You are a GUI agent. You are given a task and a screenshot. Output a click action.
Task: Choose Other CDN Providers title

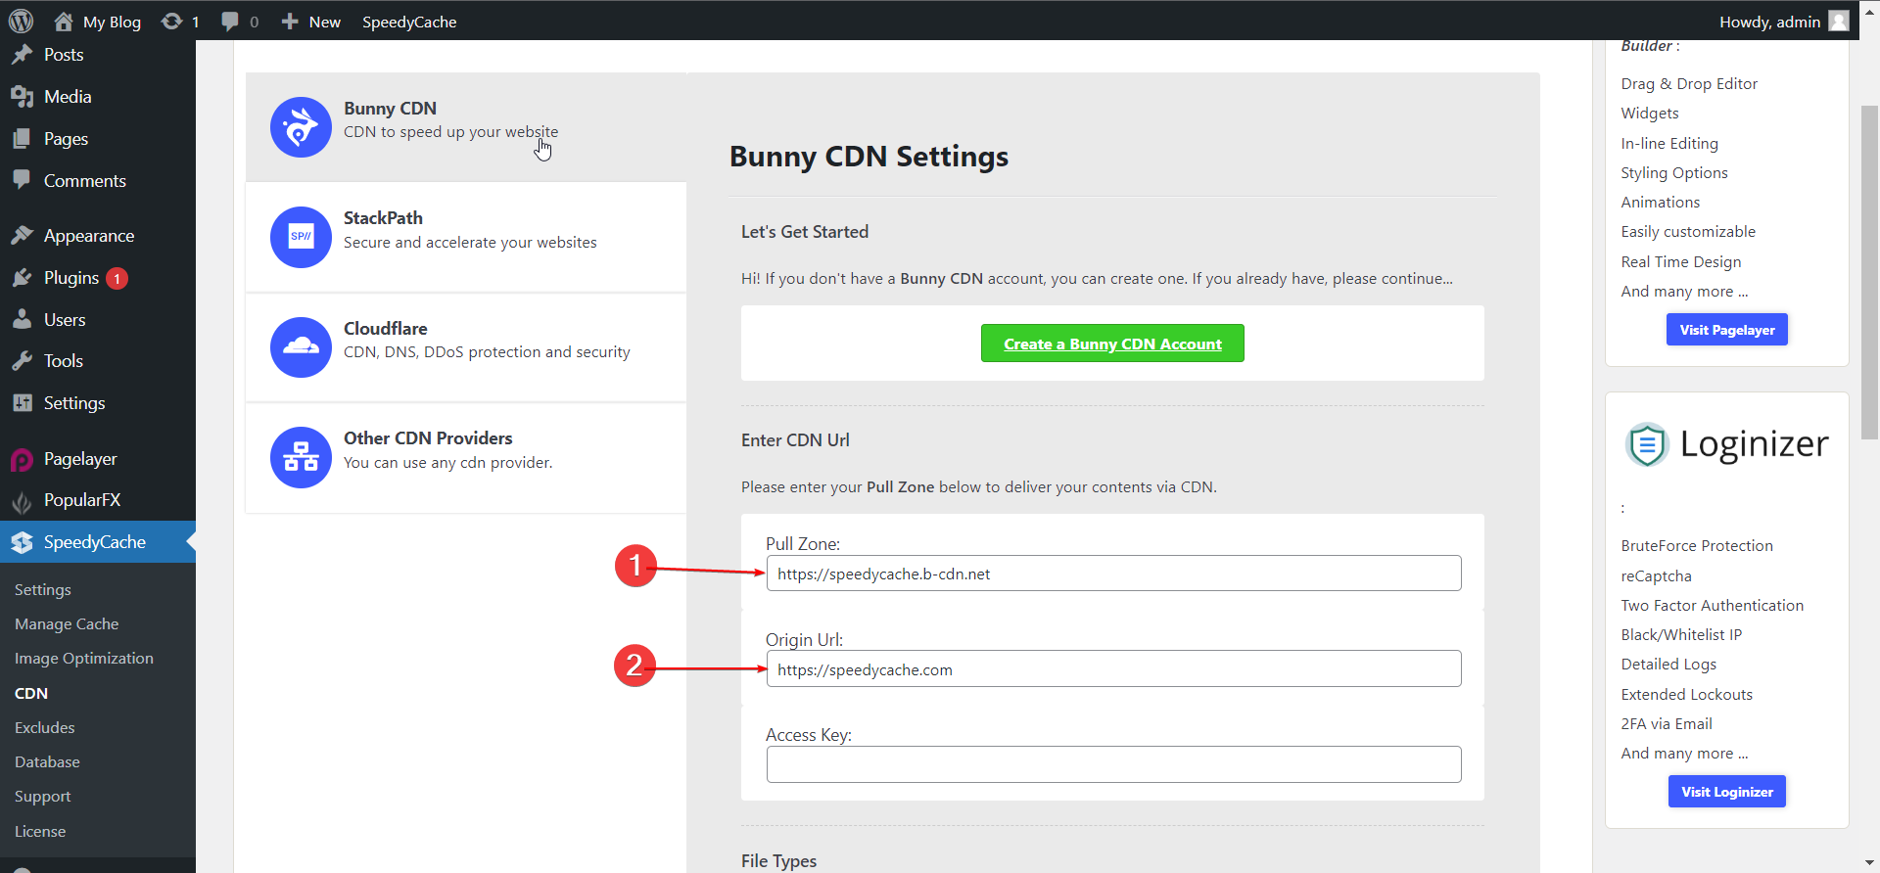tap(428, 438)
